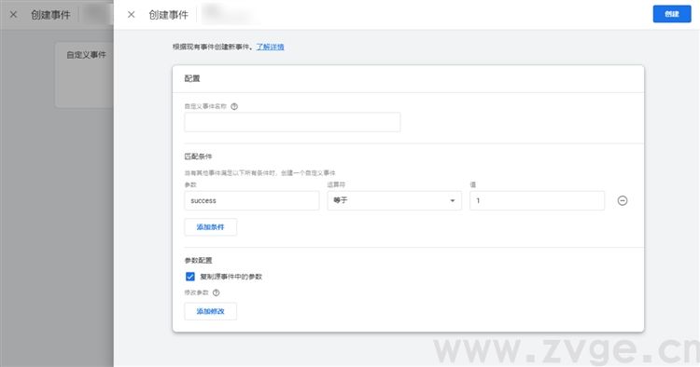The height and width of the screenshot is (367, 700).
Task: Focus the 自定义事件名称 input field
Action: (292, 122)
